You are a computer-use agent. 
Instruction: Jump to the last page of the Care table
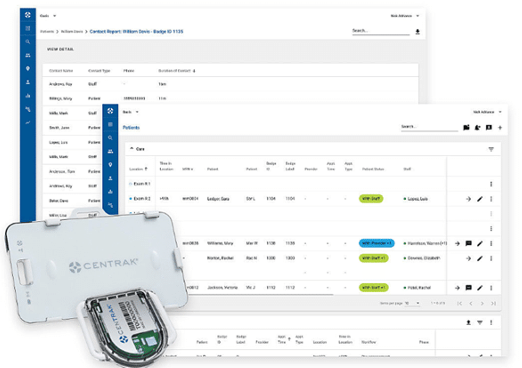(x=493, y=303)
